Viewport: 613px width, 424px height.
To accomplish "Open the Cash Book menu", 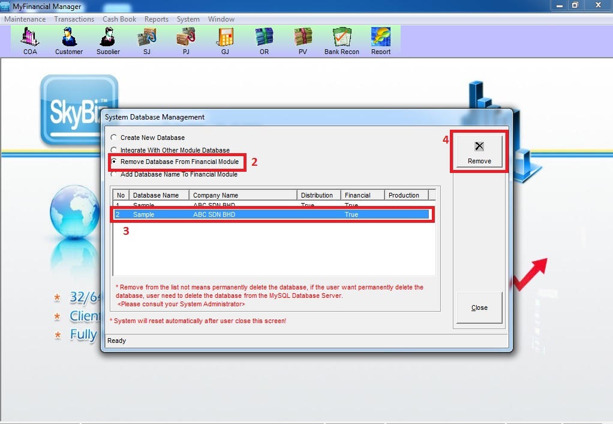I will (119, 19).
